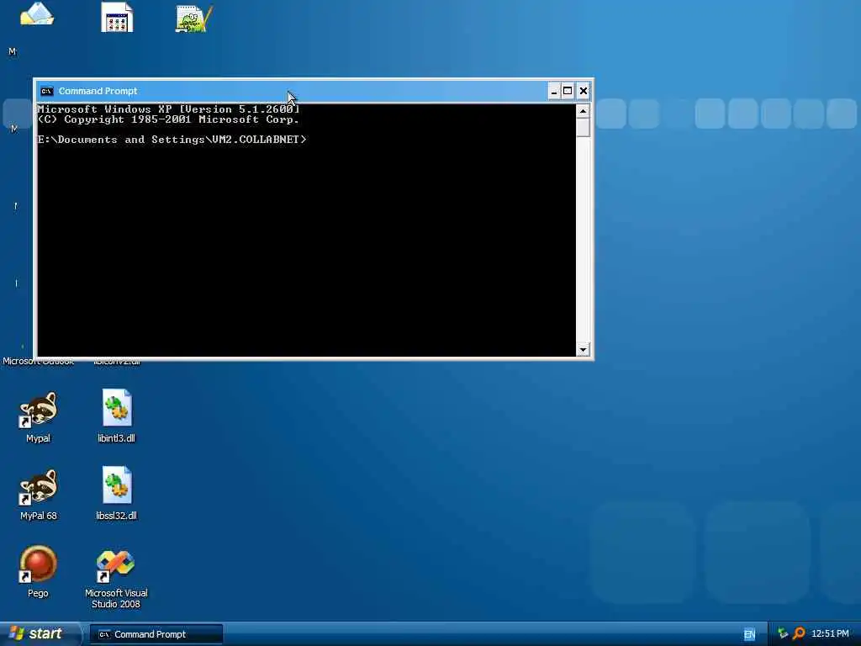Open the Command Prompt system menu icon
Screen dimensions: 861x646
click(47, 91)
